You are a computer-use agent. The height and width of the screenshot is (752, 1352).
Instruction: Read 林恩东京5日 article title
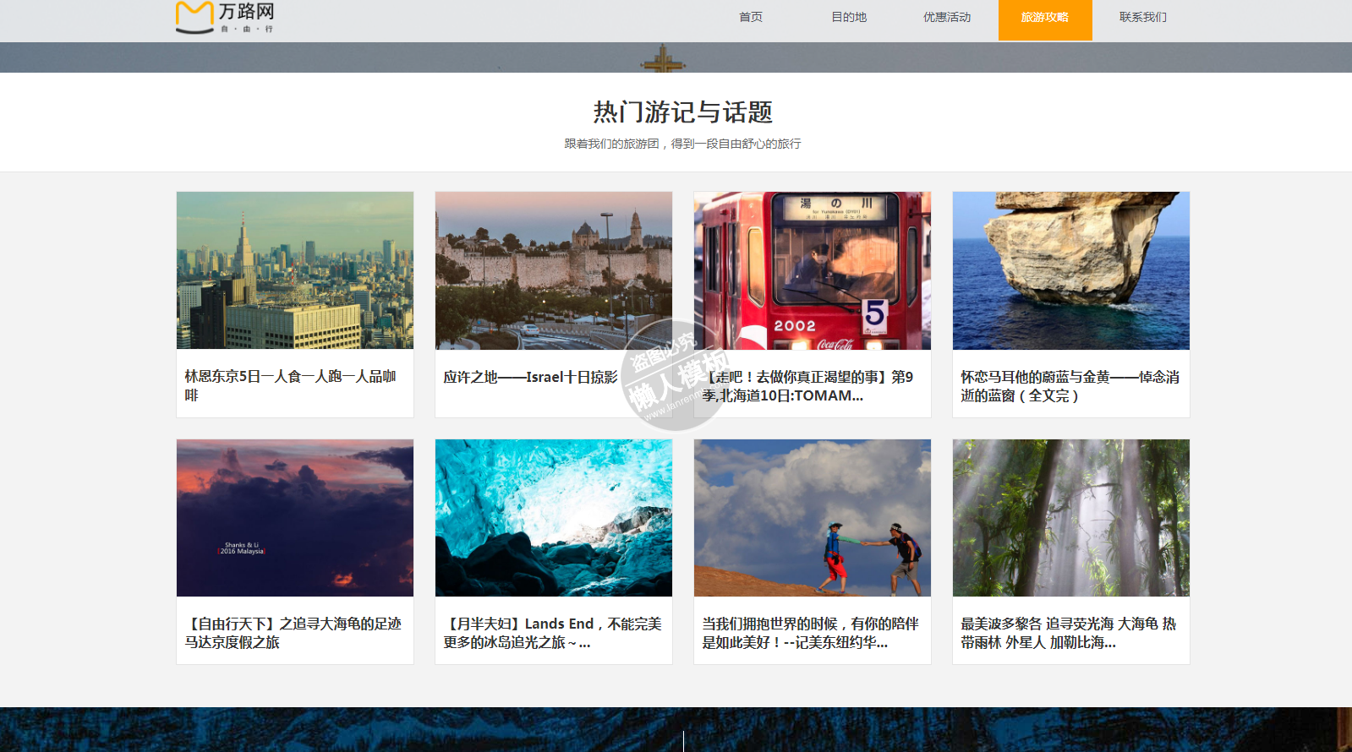(x=290, y=385)
